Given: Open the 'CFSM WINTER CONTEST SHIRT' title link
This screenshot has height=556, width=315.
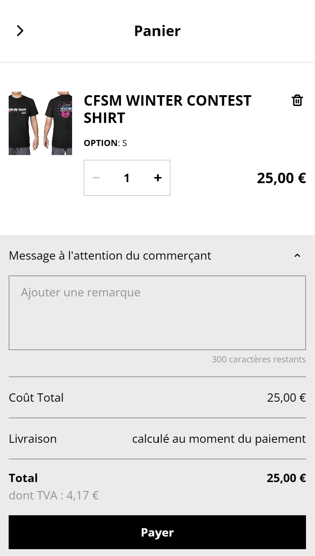Looking at the screenshot, I should [x=167, y=109].
